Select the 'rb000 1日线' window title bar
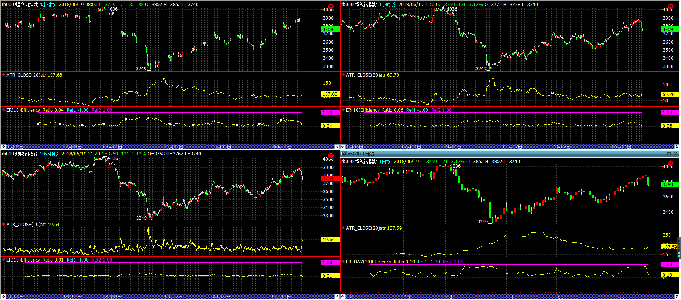Viewport: 681px width, 300px height. [x=490, y=154]
